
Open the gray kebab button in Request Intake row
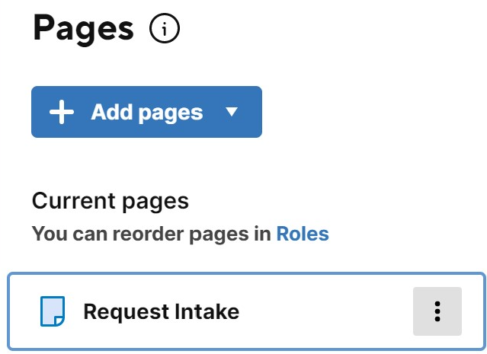(437, 311)
